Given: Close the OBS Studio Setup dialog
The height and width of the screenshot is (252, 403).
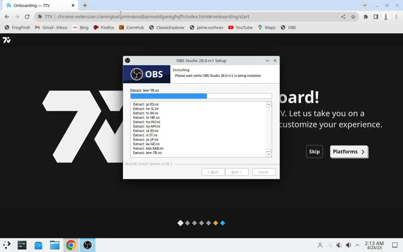Looking at the screenshot, I should (275, 60).
